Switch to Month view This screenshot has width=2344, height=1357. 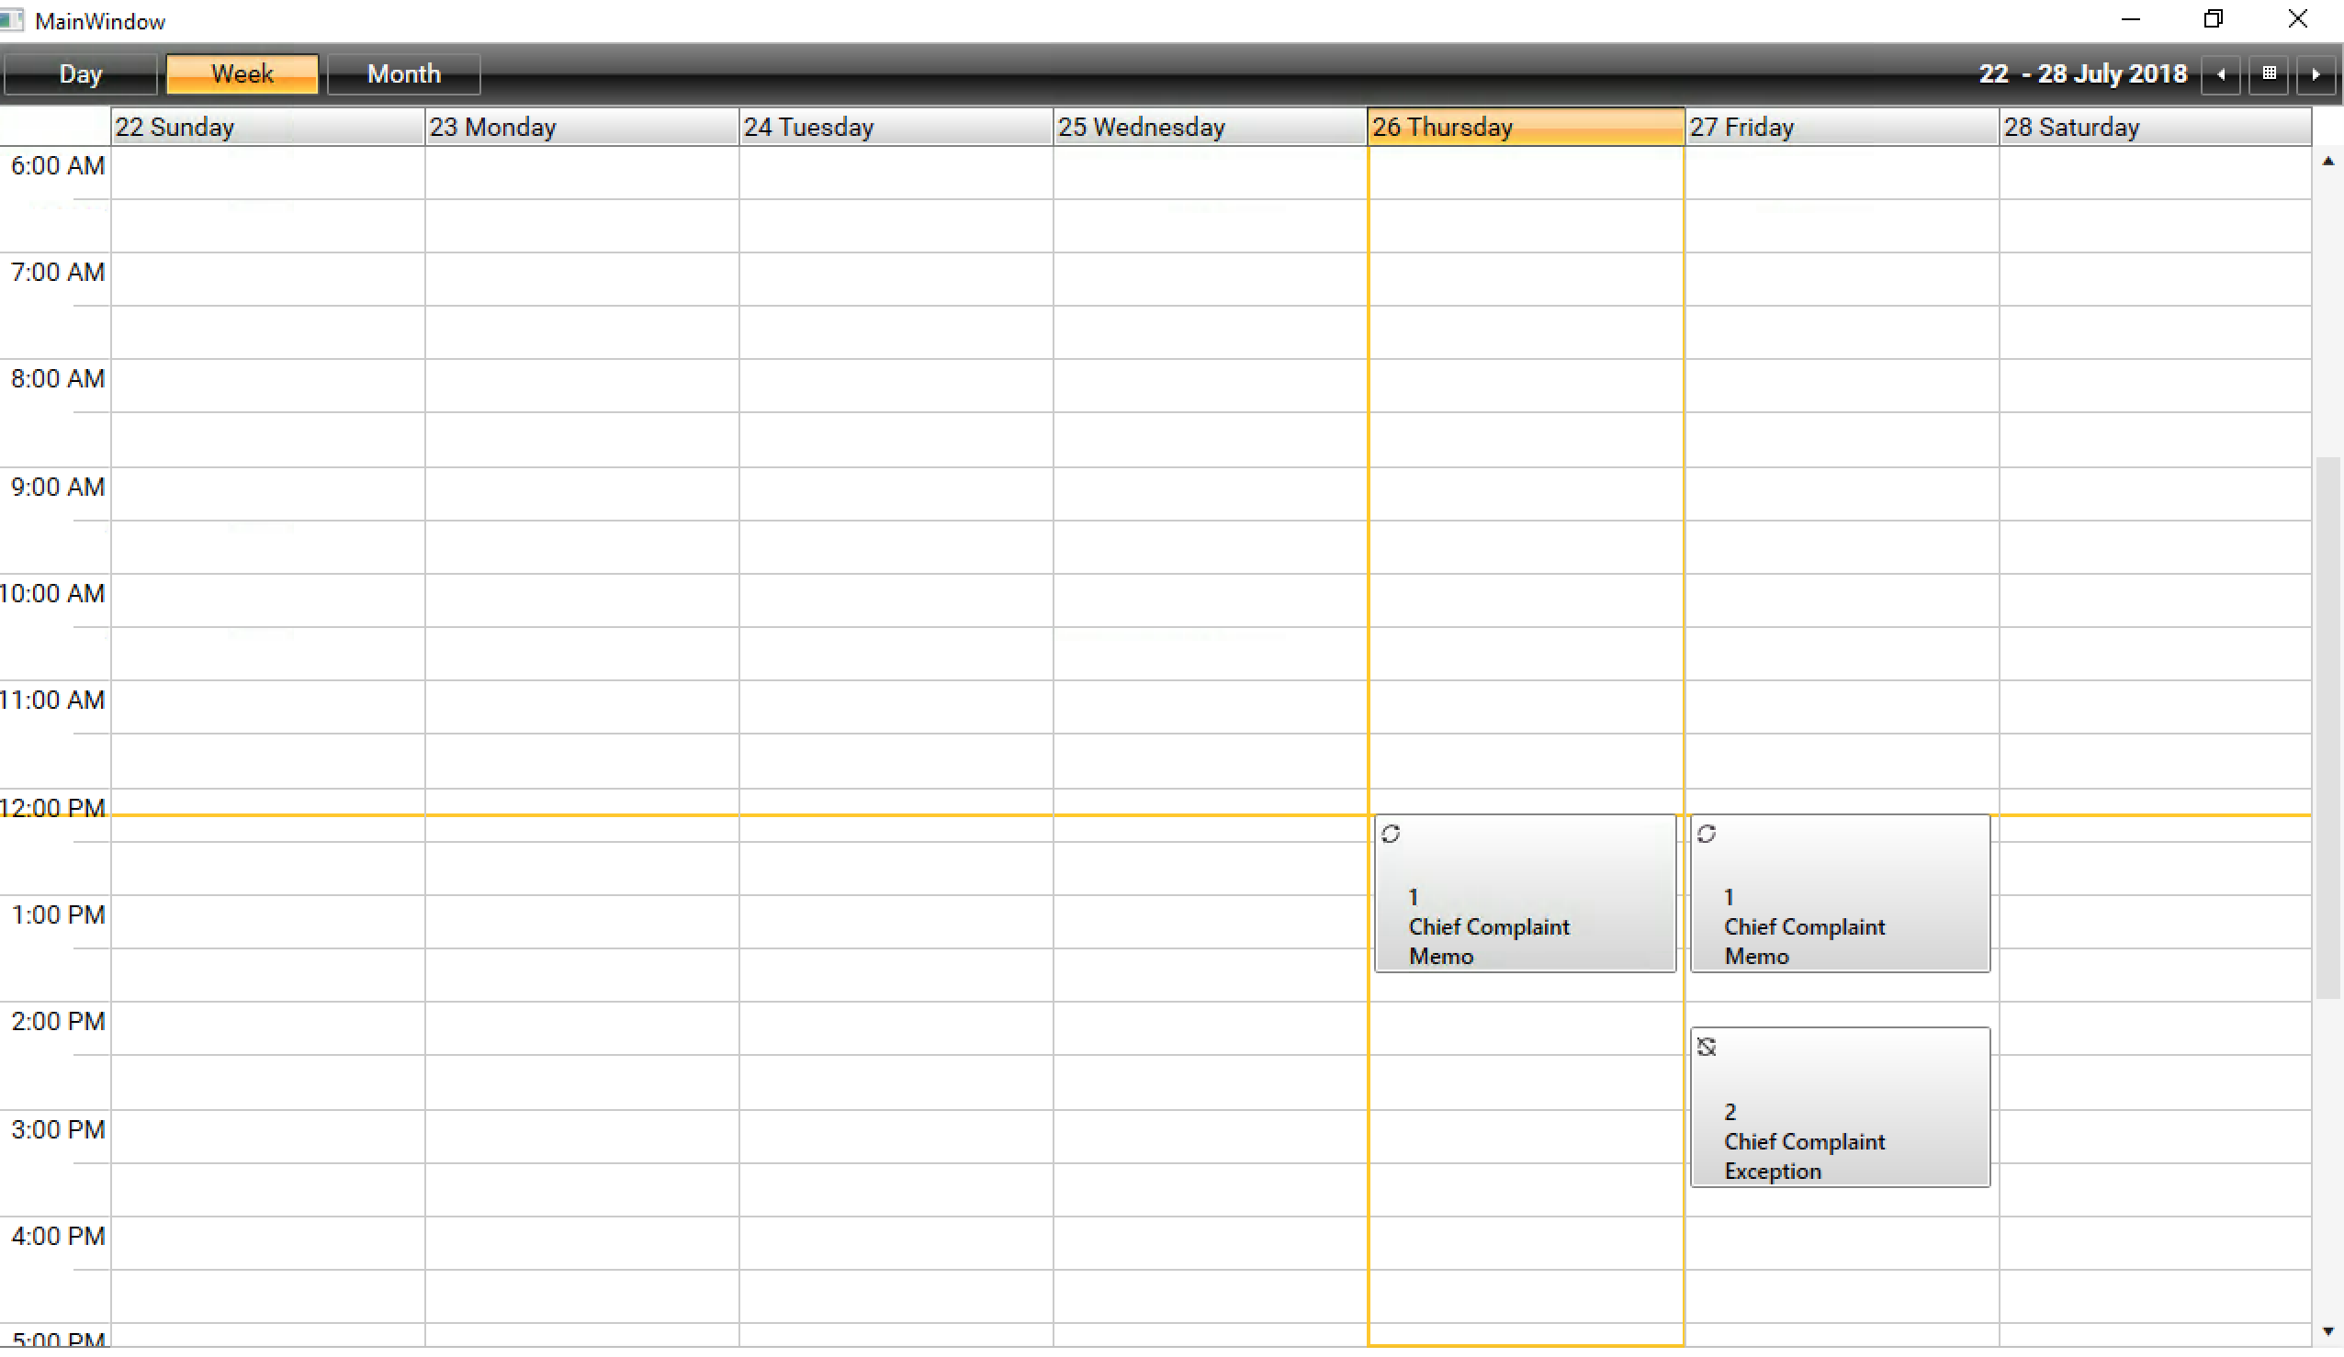(404, 74)
